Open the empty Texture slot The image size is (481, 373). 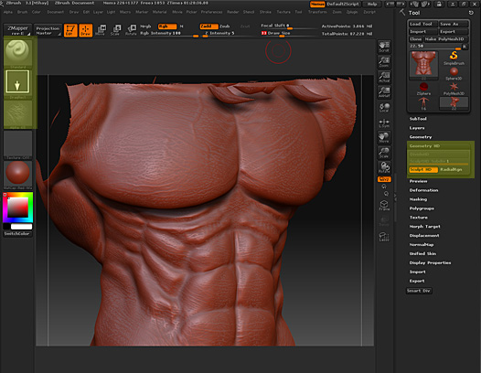(17, 144)
